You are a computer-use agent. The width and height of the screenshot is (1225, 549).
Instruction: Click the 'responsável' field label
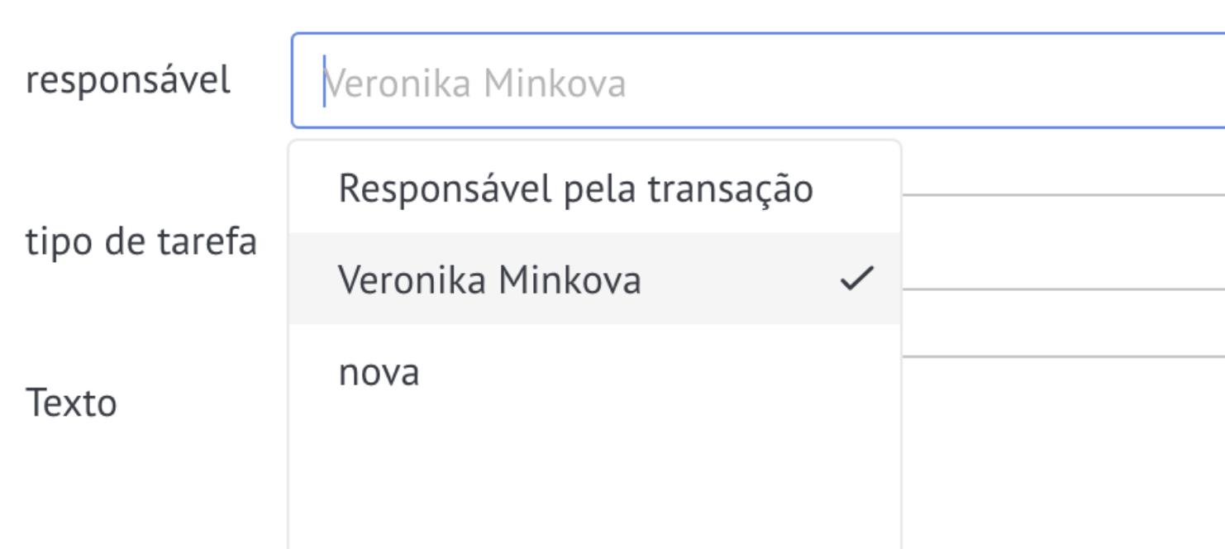pyautogui.click(x=128, y=81)
